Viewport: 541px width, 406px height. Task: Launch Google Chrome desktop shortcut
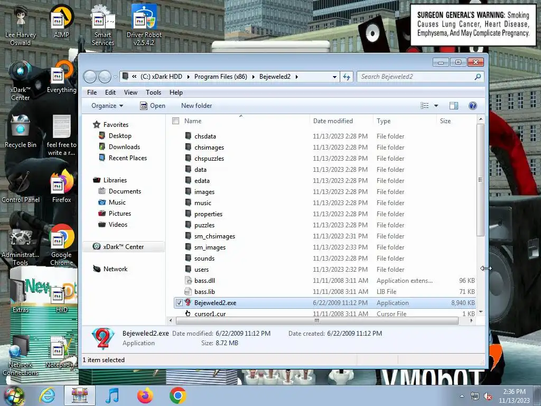pos(61,245)
